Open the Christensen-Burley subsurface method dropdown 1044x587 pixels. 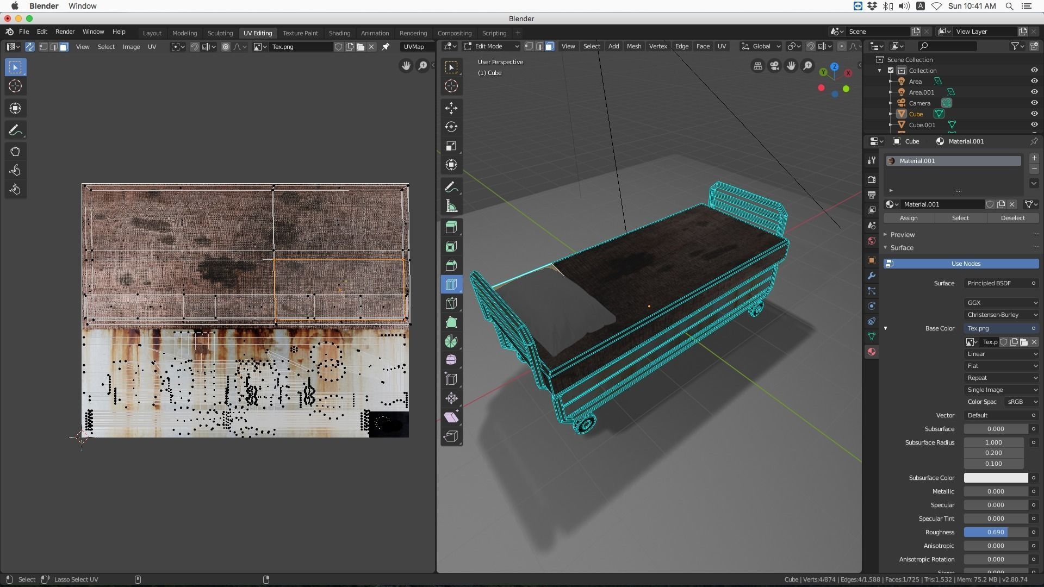(1001, 315)
